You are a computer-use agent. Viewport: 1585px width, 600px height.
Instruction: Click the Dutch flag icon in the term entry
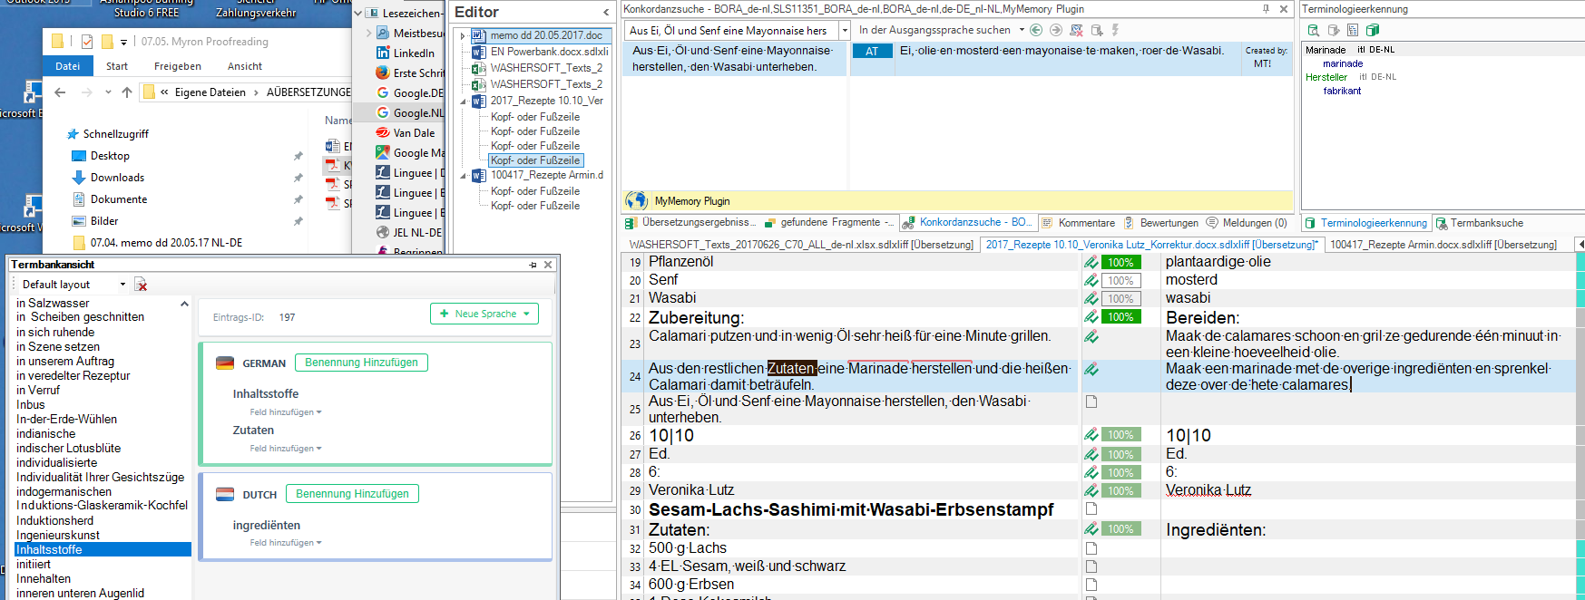tap(225, 494)
